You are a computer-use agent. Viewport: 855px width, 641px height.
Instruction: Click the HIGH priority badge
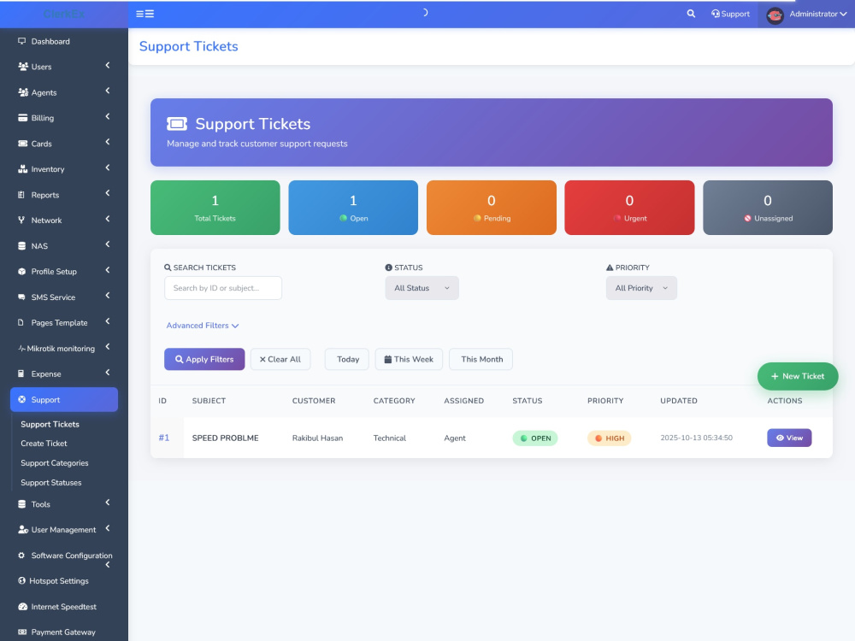(609, 438)
